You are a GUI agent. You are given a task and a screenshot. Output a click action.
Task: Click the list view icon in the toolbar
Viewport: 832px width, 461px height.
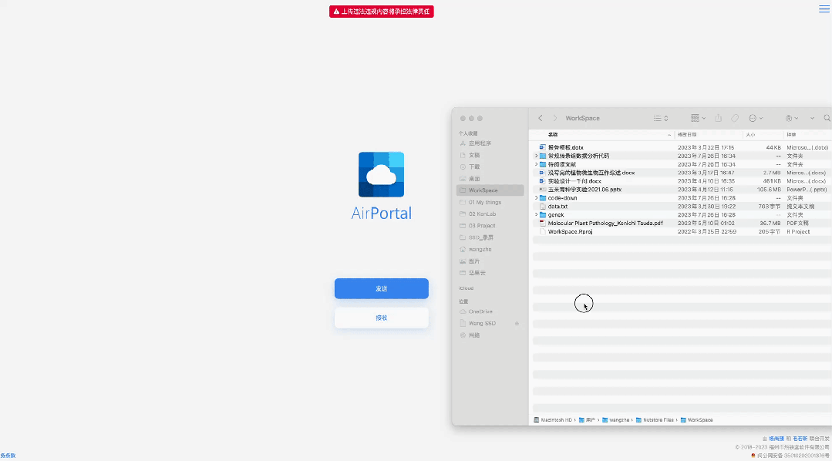click(x=658, y=118)
